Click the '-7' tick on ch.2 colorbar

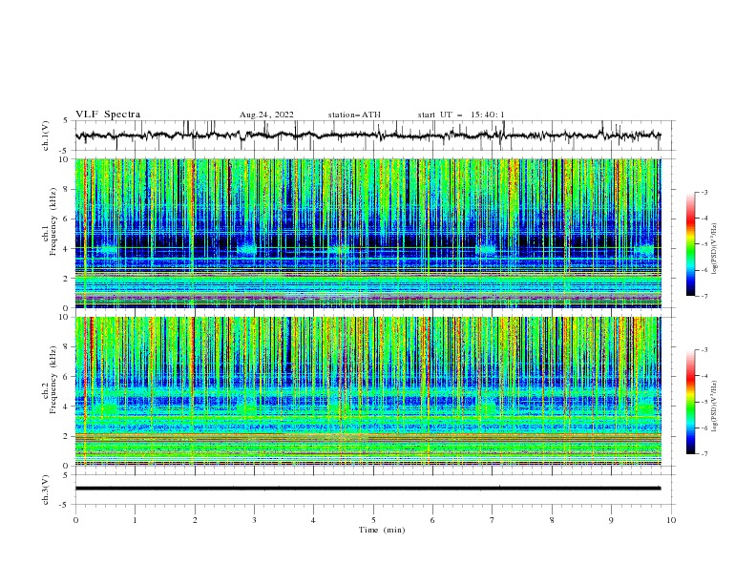point(704,454)
